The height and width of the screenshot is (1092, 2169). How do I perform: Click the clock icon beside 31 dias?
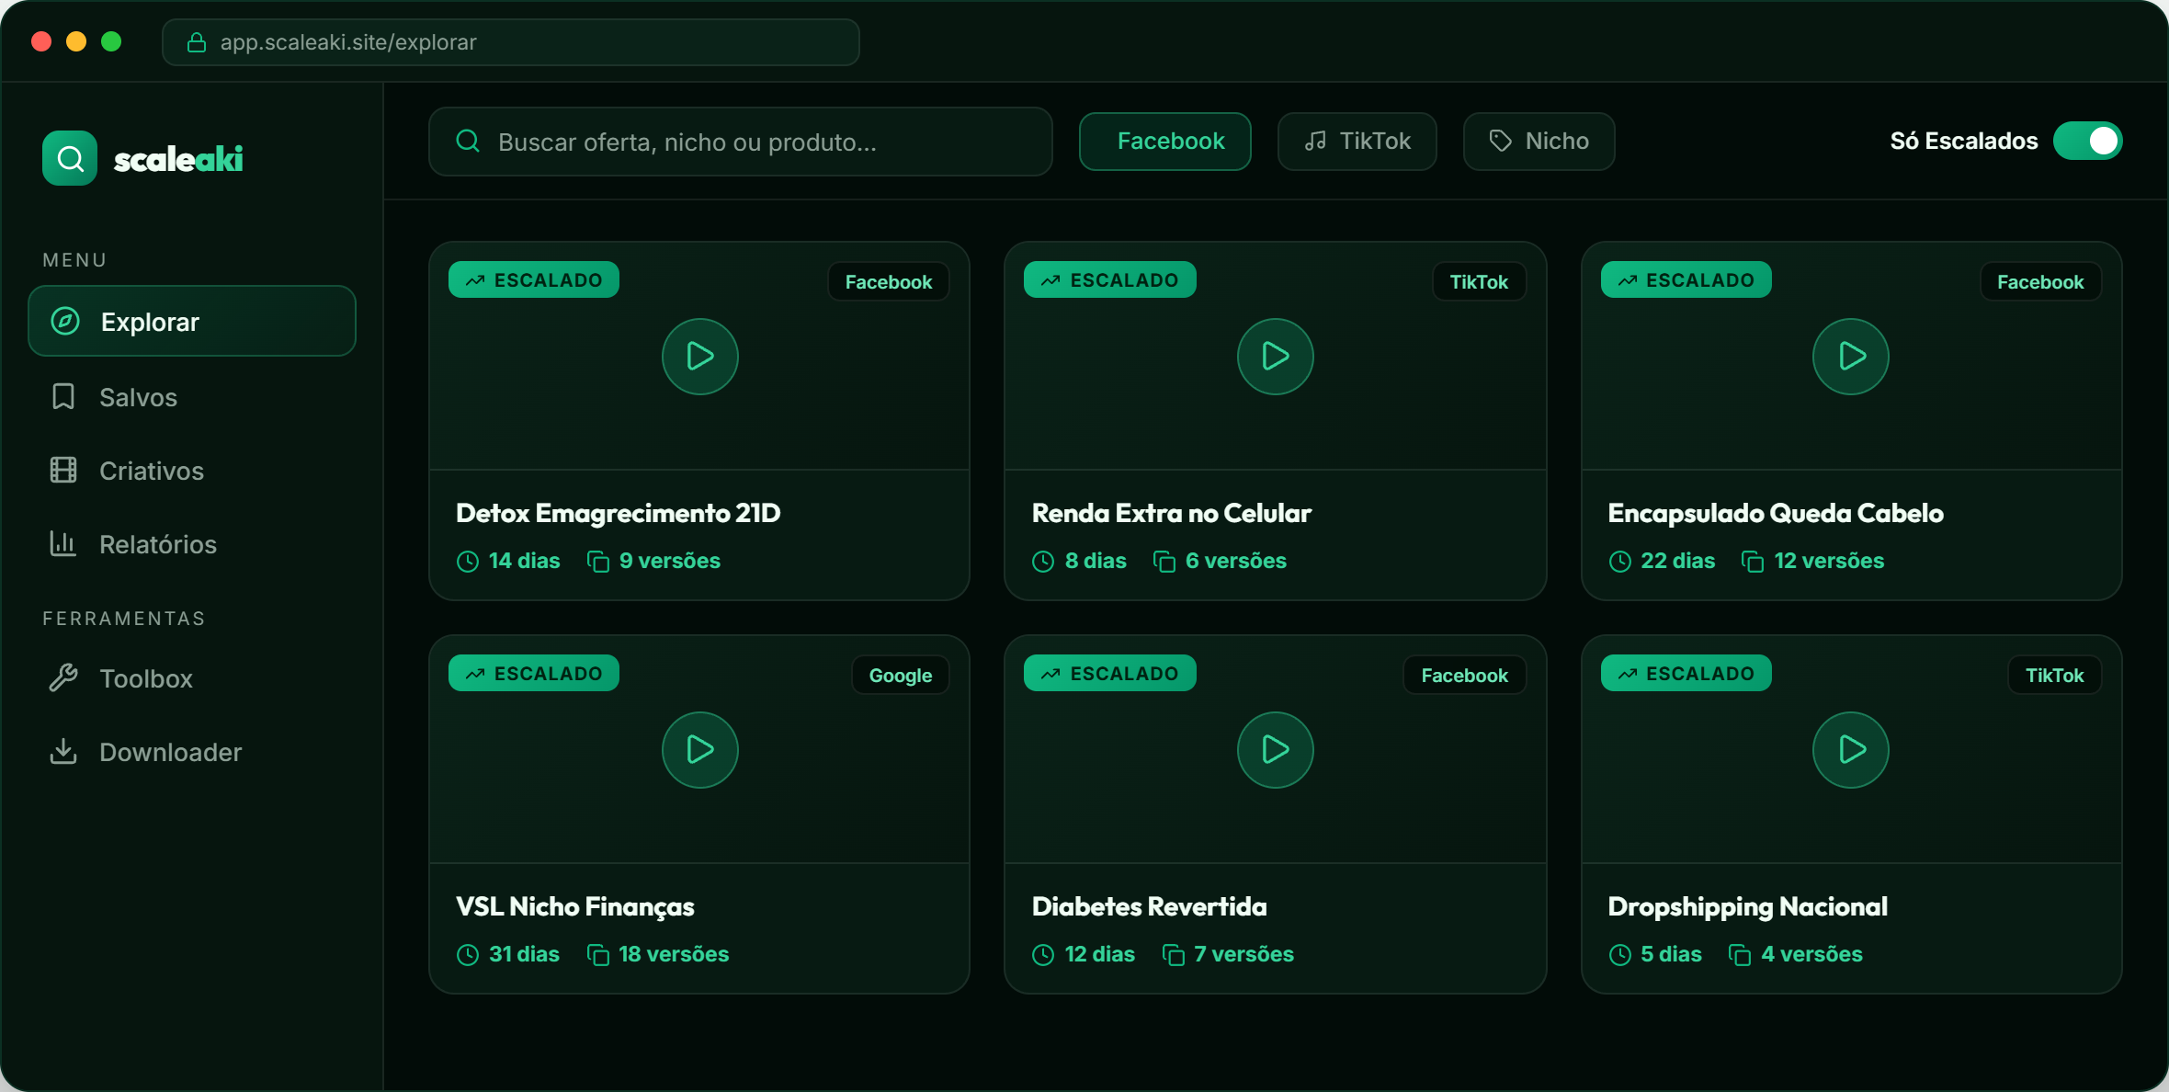(x=468, y=954)
